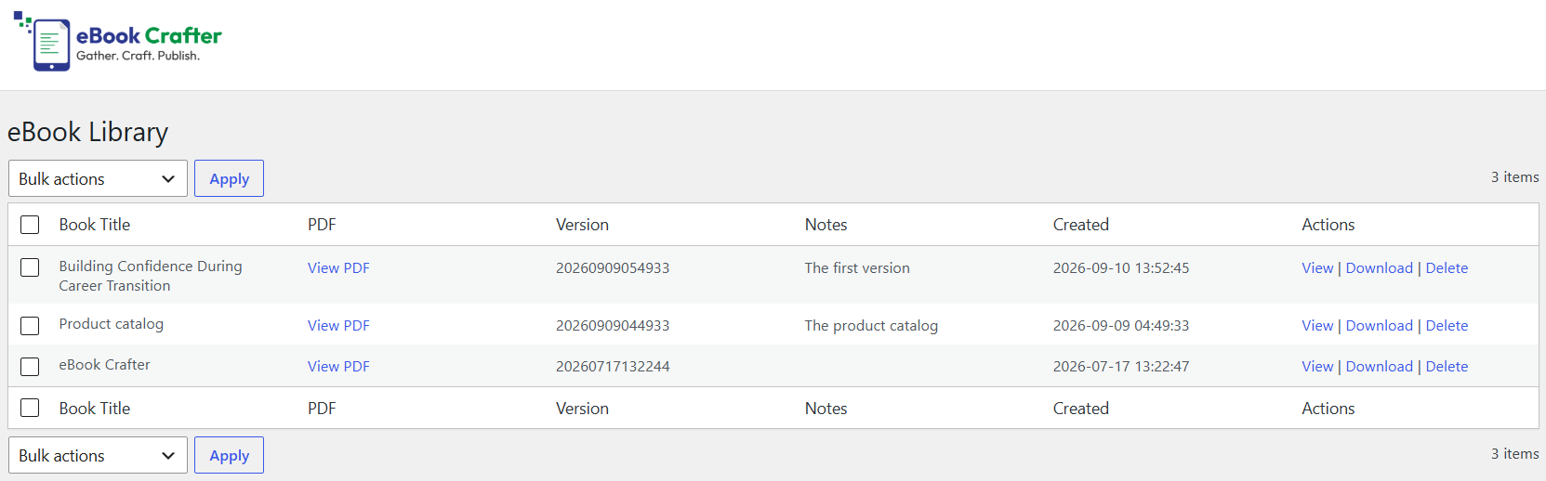
Task: Click the Book Title column header
Action: 95,225
